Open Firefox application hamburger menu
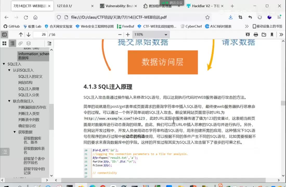286x187 pixels. [x=279, y=17]
